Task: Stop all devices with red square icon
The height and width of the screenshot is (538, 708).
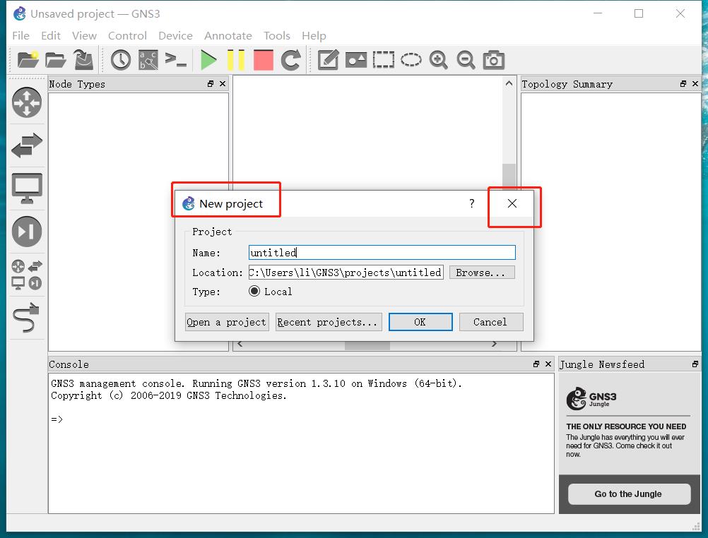Action: (x=264, y=60)
